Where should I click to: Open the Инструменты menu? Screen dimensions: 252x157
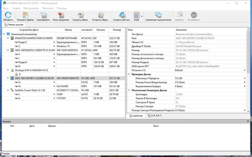[31, 8]
